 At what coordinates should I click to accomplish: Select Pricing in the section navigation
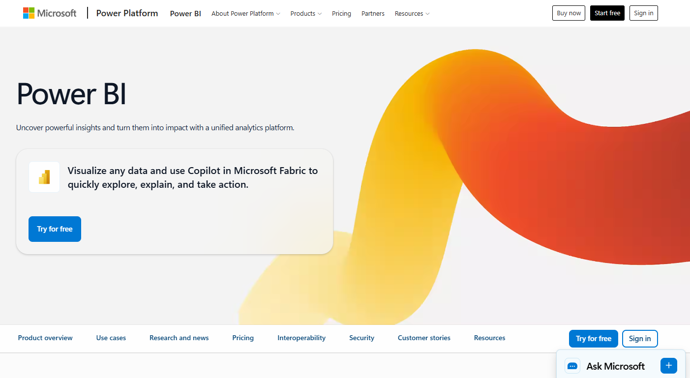(x=243, y=338)
